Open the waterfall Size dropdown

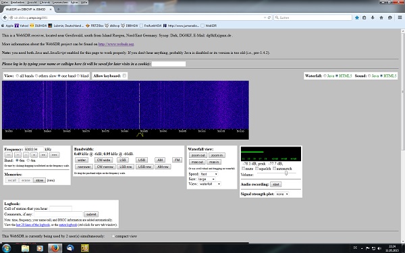pyautogui.click(x=207, y=179)
